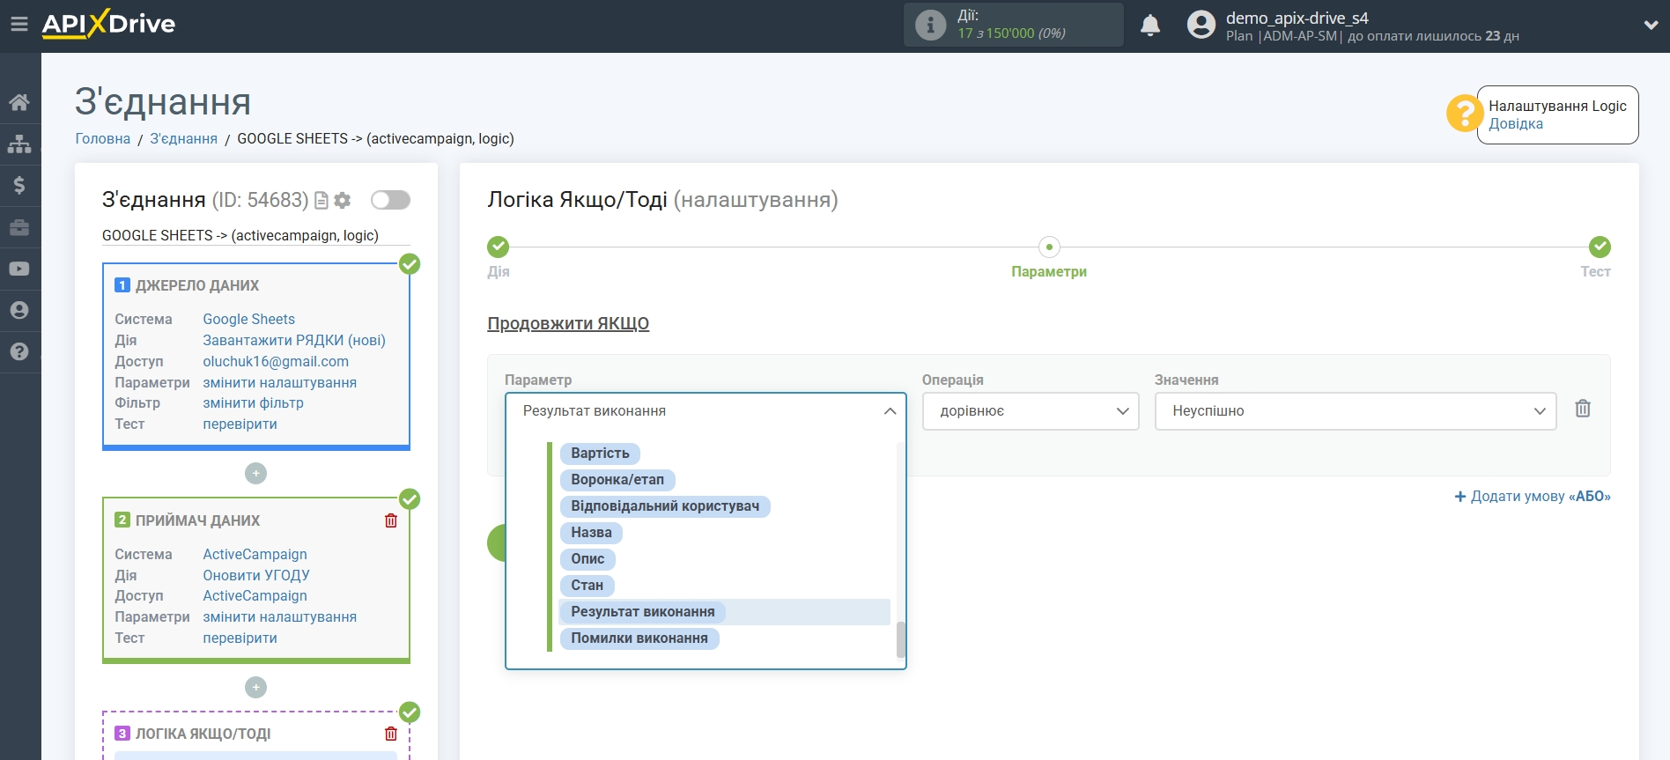Screen dimensions: 1670x760
Task: Click the З'єднання breadcrumb link
Action: [183, 138]
